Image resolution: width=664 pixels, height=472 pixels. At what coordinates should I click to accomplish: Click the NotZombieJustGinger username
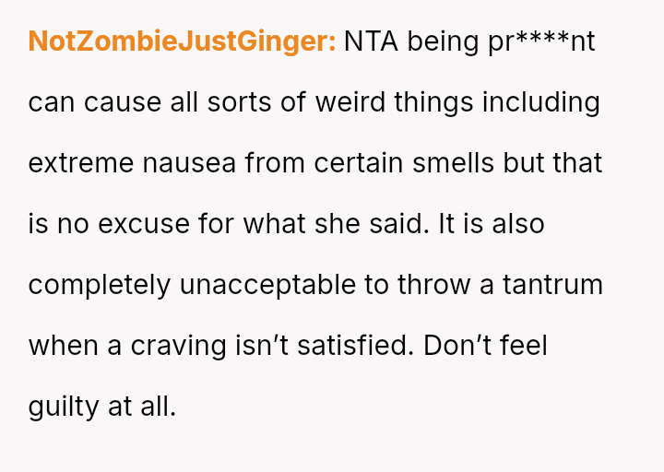click(182, 42)
